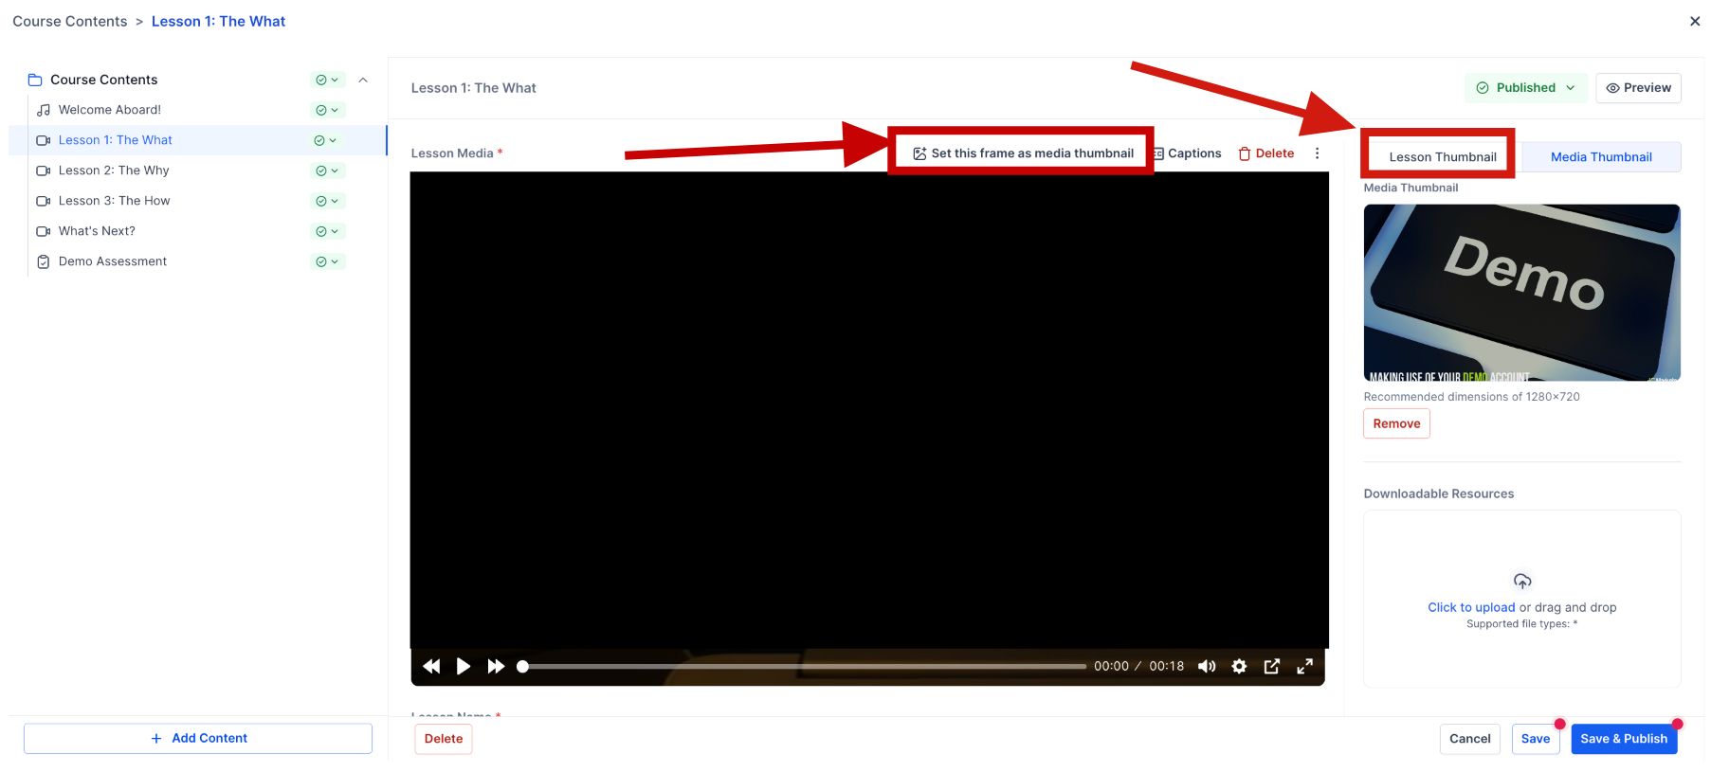Open the Published status dropdown
This screenshot has height=772, width=1711.
coord(1525,88)
